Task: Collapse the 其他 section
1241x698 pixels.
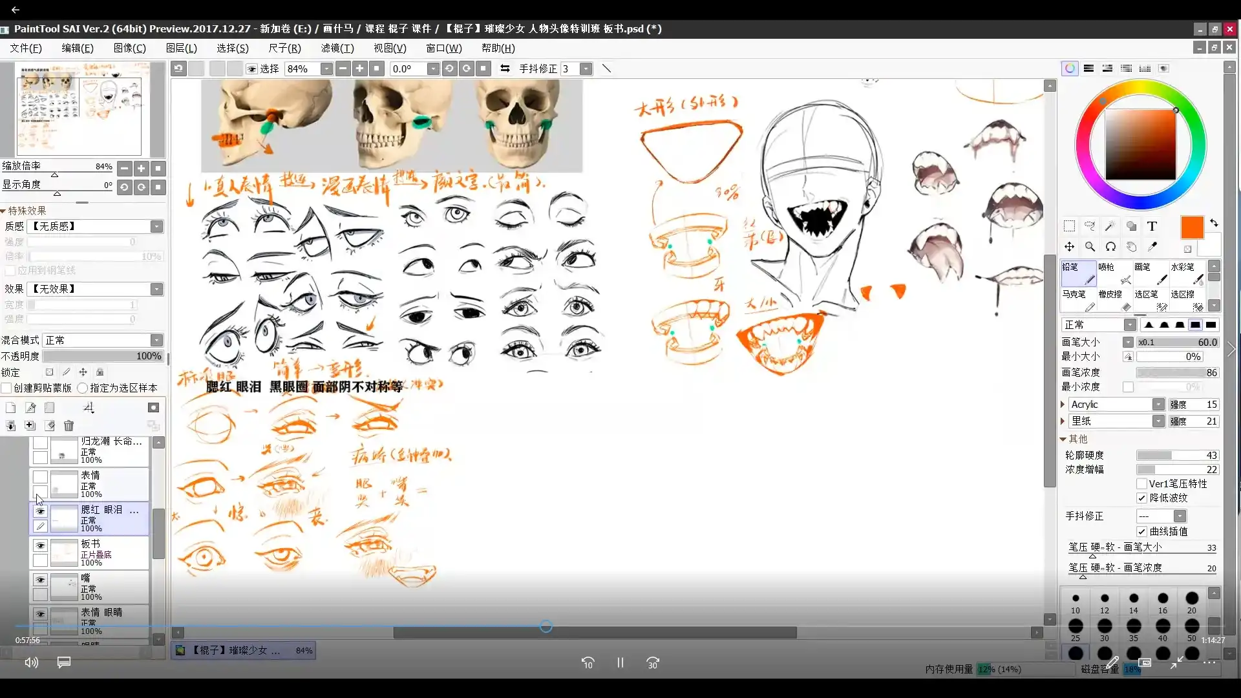Action: pos(1063,439)
